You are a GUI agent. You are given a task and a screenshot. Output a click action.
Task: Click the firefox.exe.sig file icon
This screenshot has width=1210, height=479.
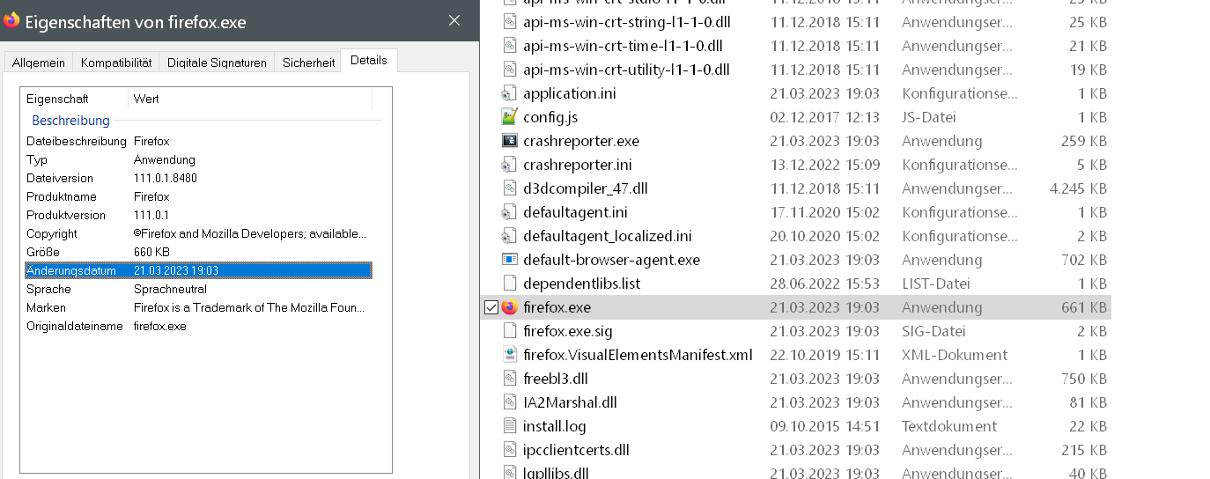pos(509,331)
